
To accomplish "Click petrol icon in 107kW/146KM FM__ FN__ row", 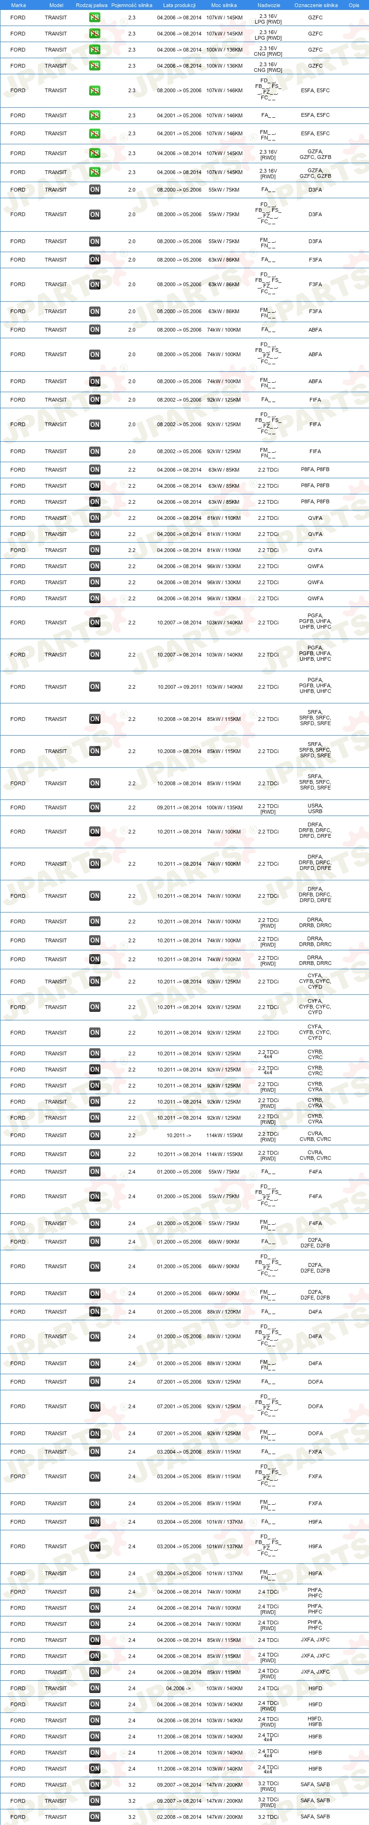I will click(x=95, y=134).
